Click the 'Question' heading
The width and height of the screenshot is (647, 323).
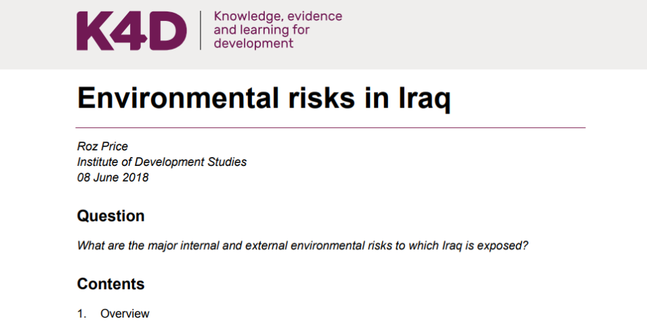click(x=110, y=216)
